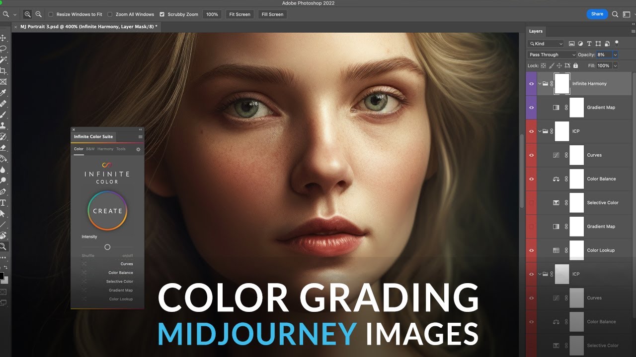Select the Eraser tool
The image size is (636, 357).
click(3, 147)
